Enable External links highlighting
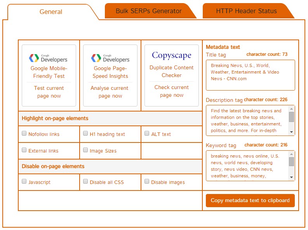Viewport: 308px width, 230px height. 24,150
